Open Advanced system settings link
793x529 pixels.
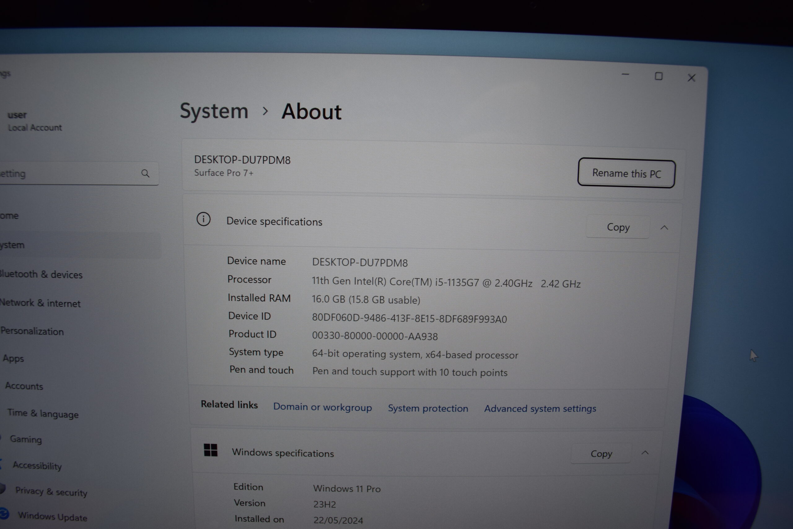540,408
